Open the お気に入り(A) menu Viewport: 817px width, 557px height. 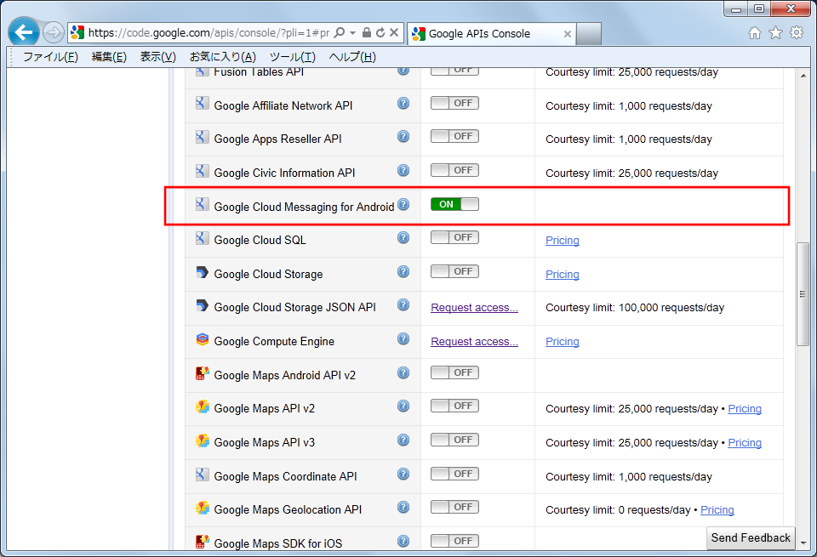tap(222, 57)
